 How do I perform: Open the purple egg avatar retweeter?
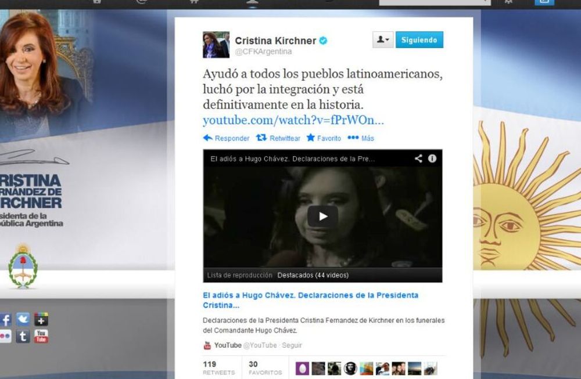coord(302,369)
